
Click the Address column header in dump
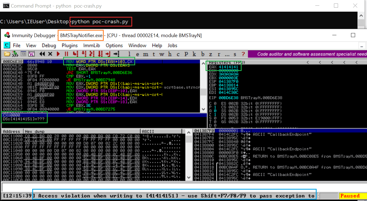[x=12, y=131]
